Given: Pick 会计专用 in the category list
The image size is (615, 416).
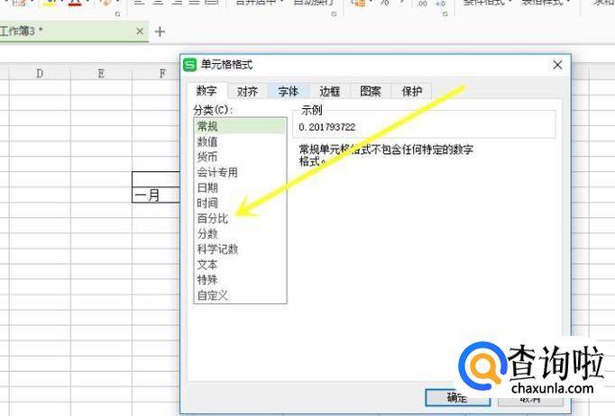Looking at the screenshot, I should click(x=217, y=173).
